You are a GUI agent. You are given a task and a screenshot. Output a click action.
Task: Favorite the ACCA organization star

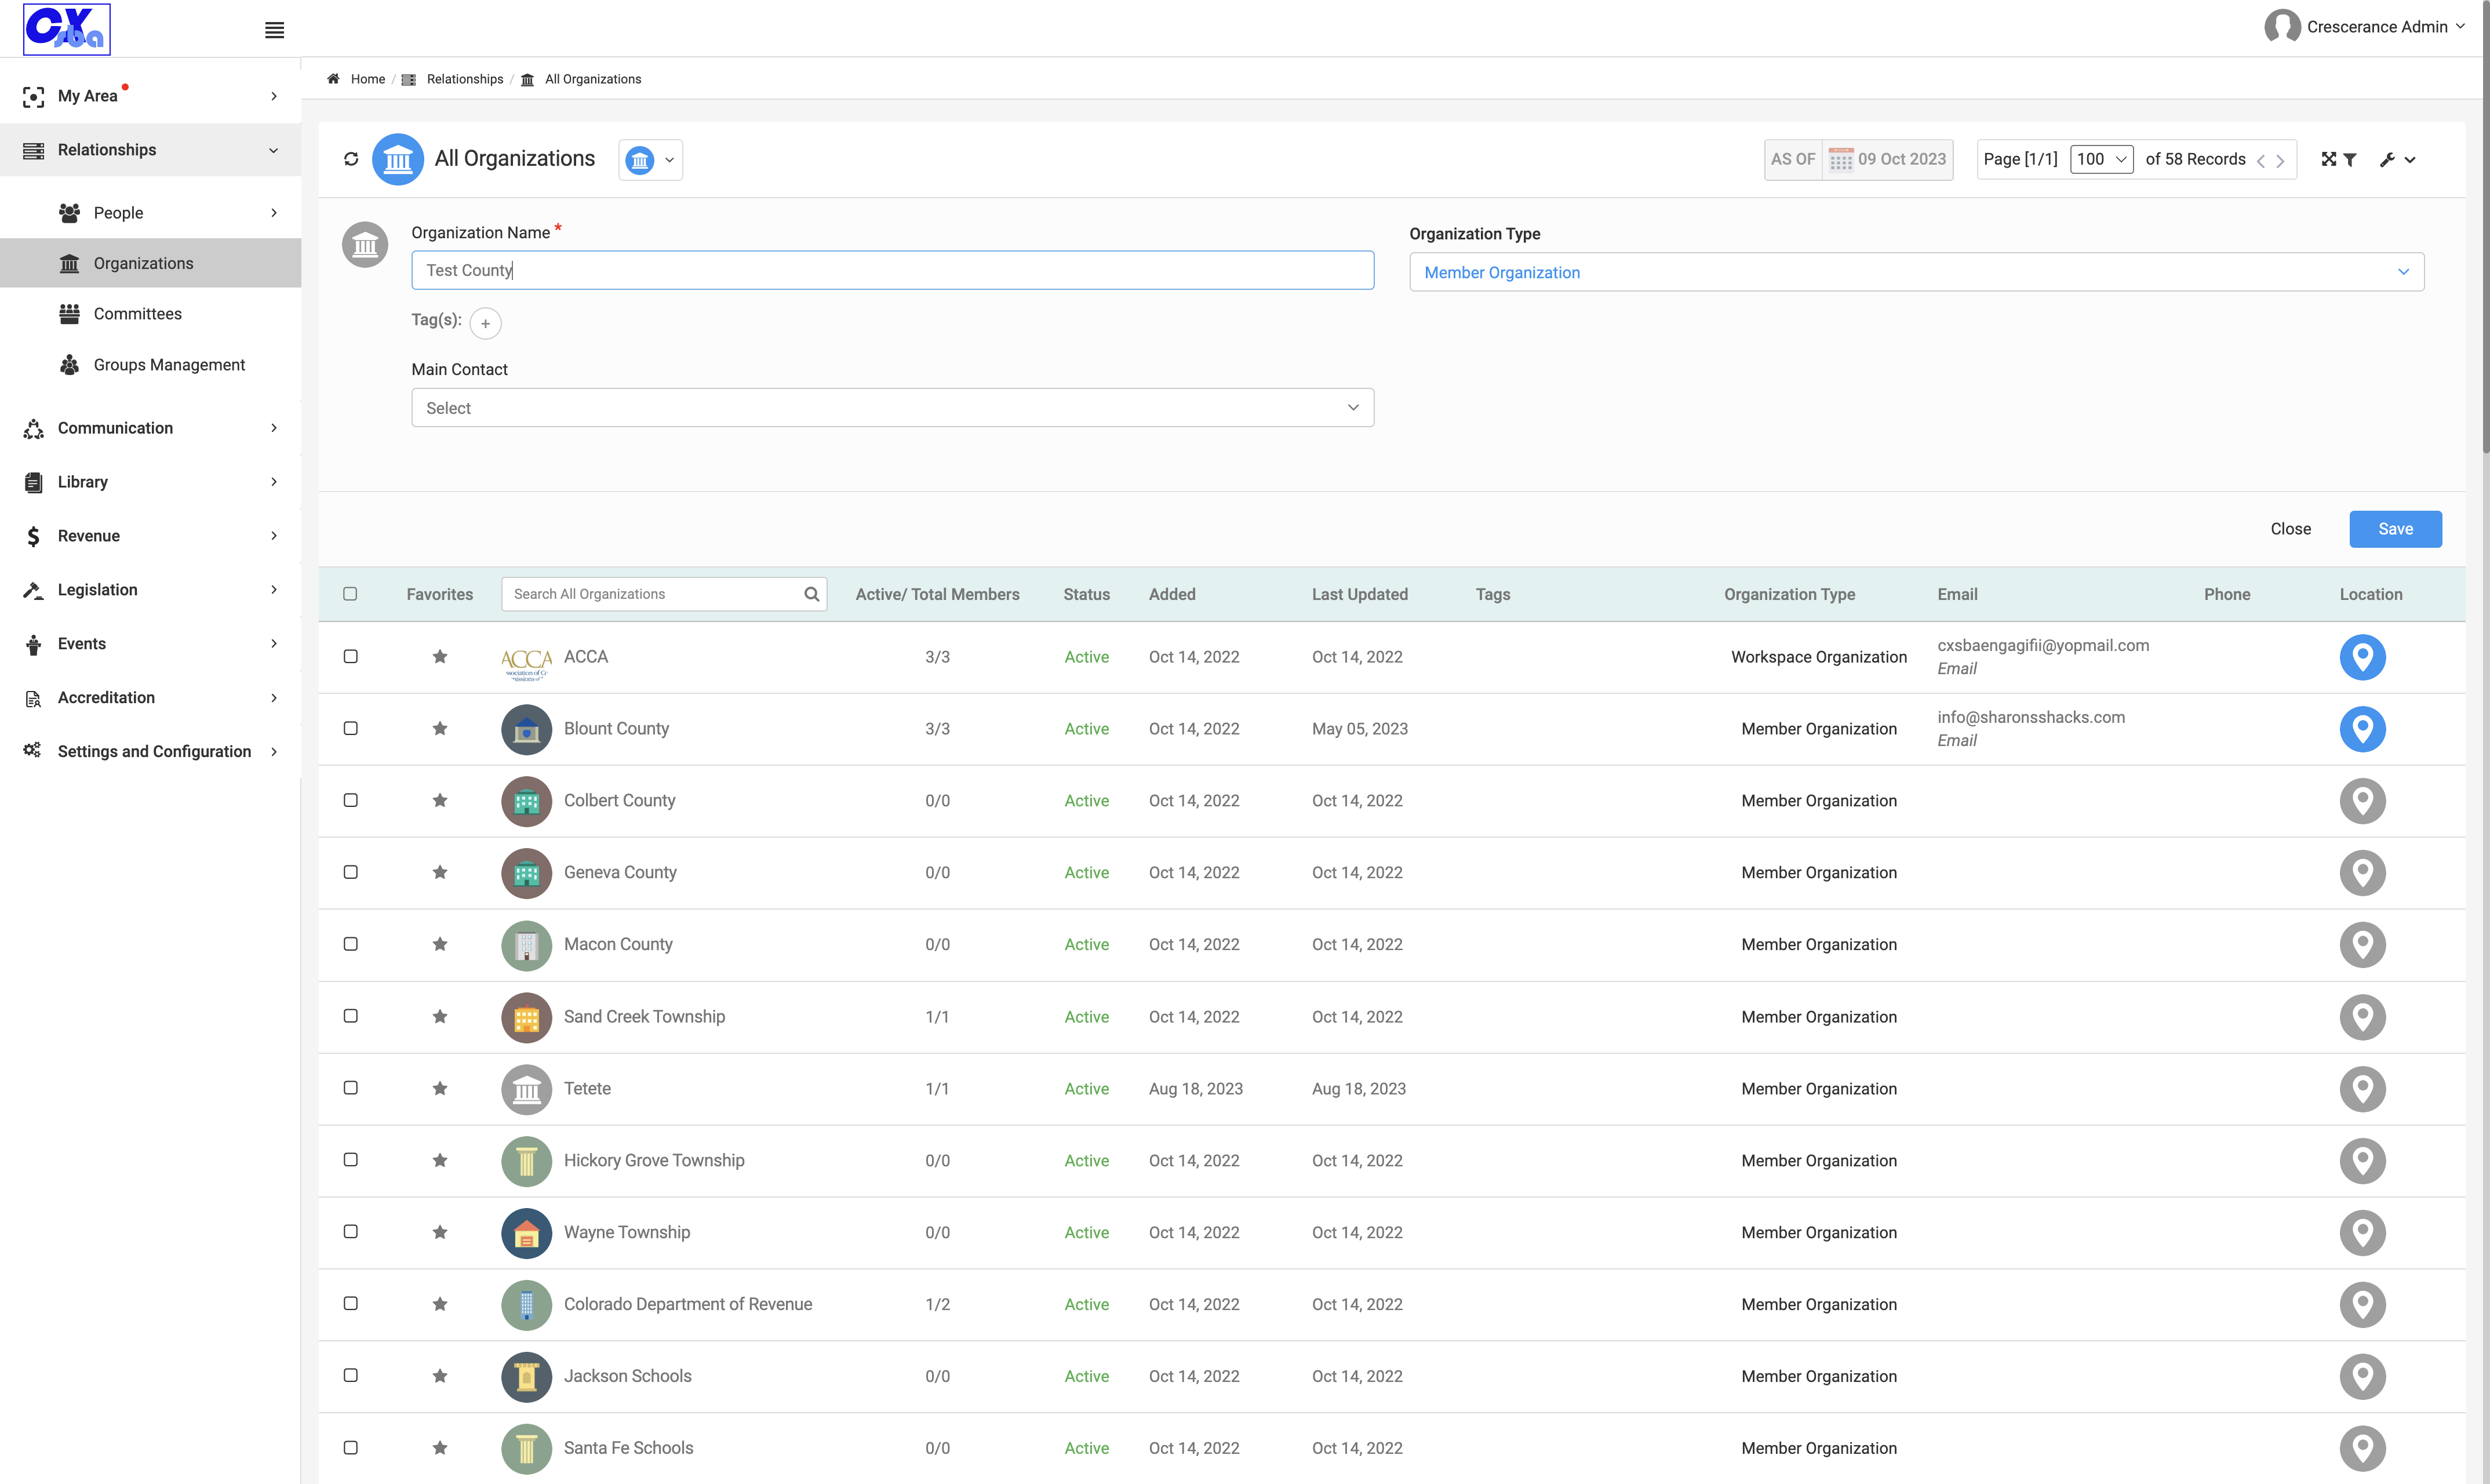coord(440,657)
